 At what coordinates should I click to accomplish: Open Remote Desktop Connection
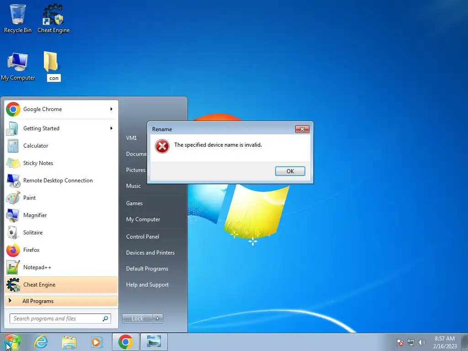coord(61,180)
